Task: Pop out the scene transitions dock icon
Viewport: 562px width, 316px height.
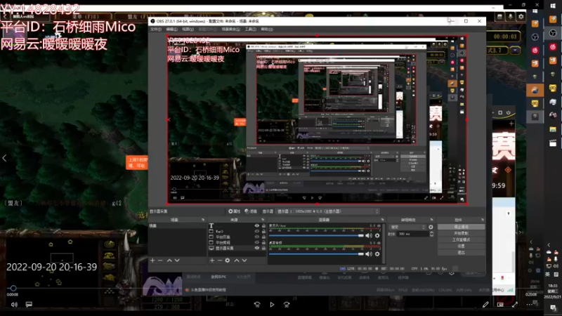Action: point(431,220)
